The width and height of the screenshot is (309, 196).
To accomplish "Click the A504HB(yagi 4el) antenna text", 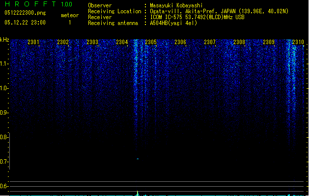I will click(x=173, y=23).
